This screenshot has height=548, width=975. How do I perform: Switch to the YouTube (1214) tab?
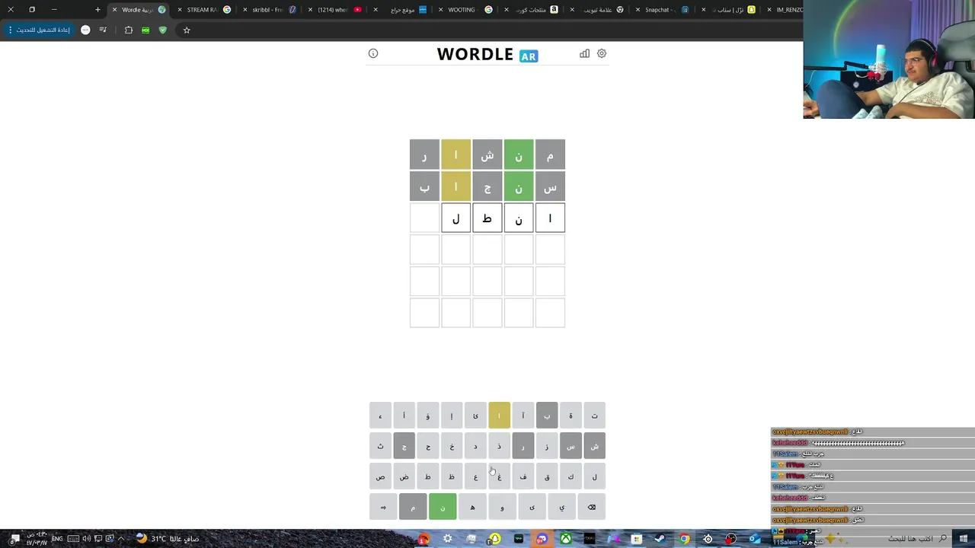[335, 10]
